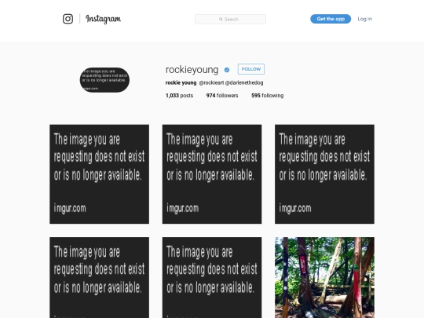The width and height of the screenshot is (424, 318).
Task: Click the Get the app button
Action: tap(331, 19)
